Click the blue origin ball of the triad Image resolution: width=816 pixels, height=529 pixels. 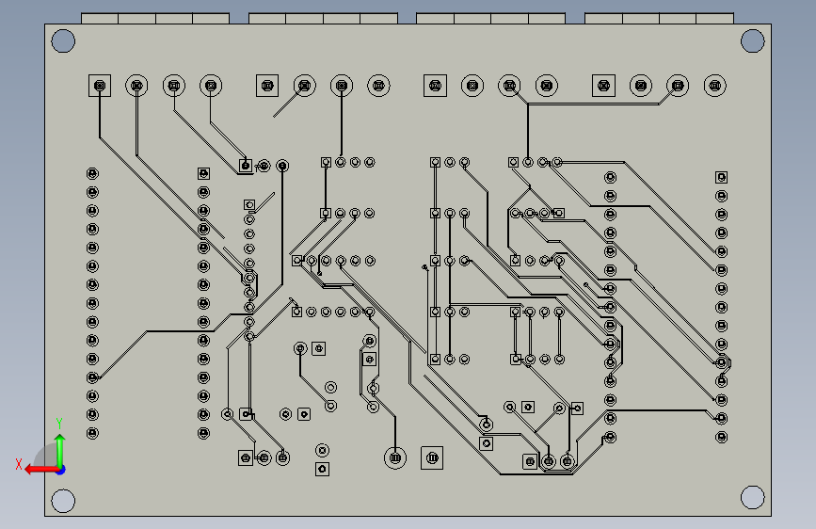(x=61, y=470)
